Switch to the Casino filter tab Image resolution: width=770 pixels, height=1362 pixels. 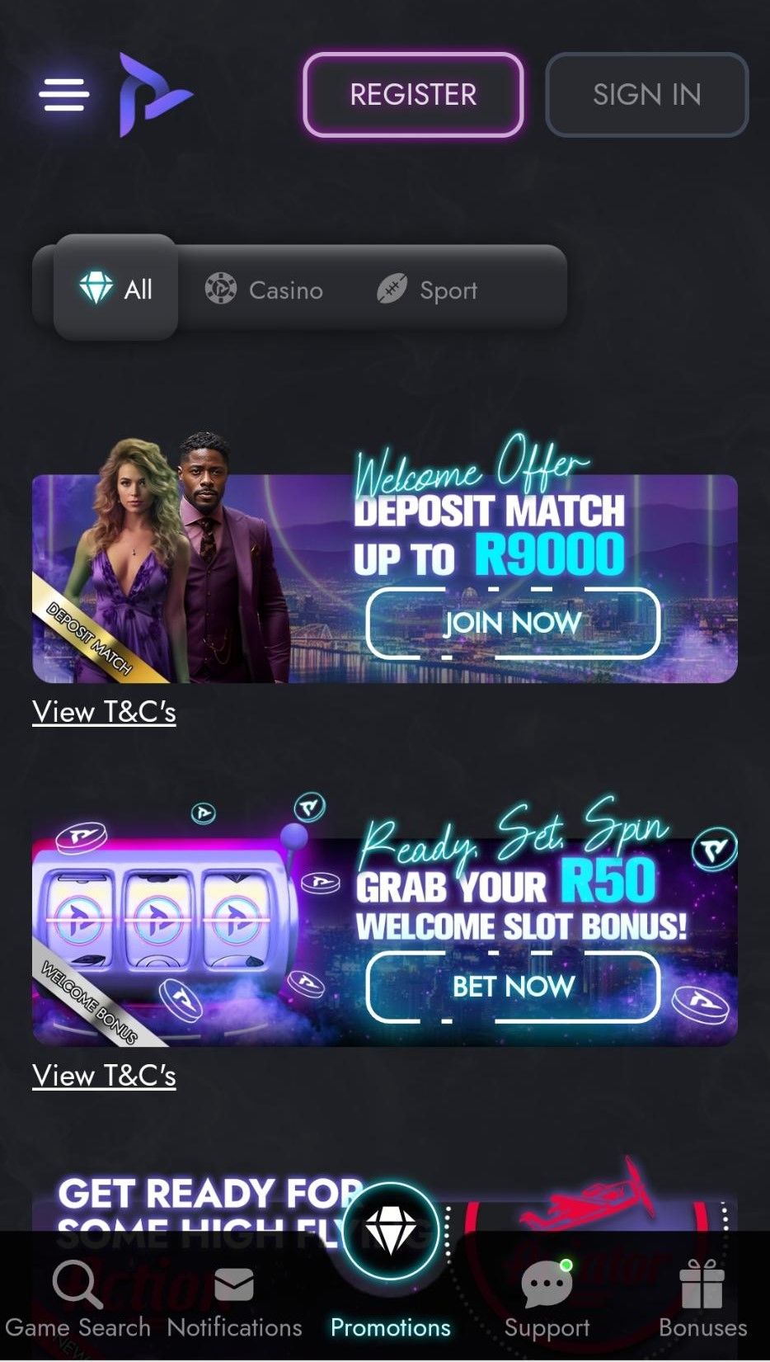264,290
